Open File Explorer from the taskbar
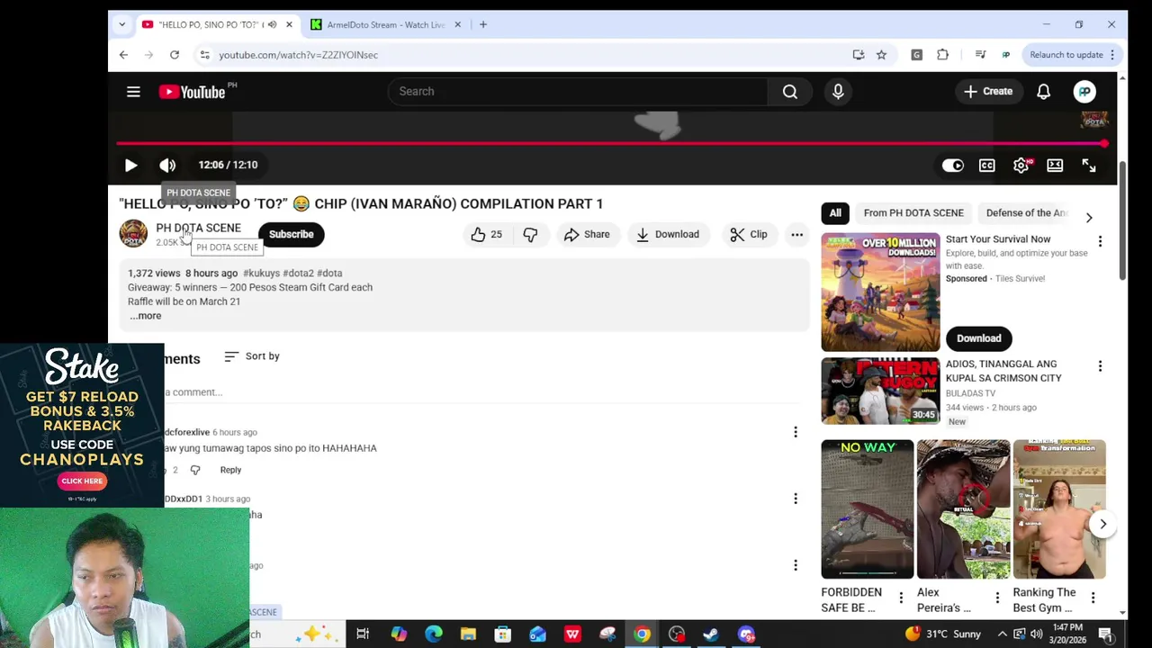The image size is (1152, 648). [x=468, y=634]
